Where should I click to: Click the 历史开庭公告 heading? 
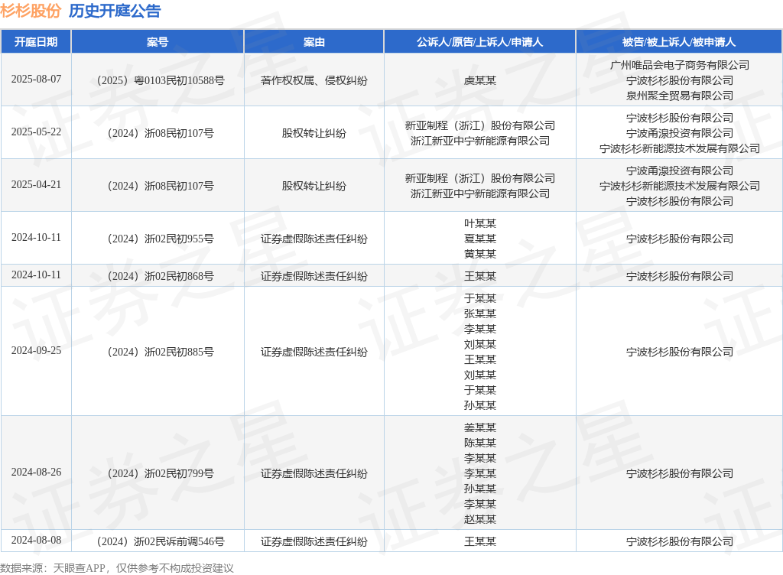coord(115,11)
